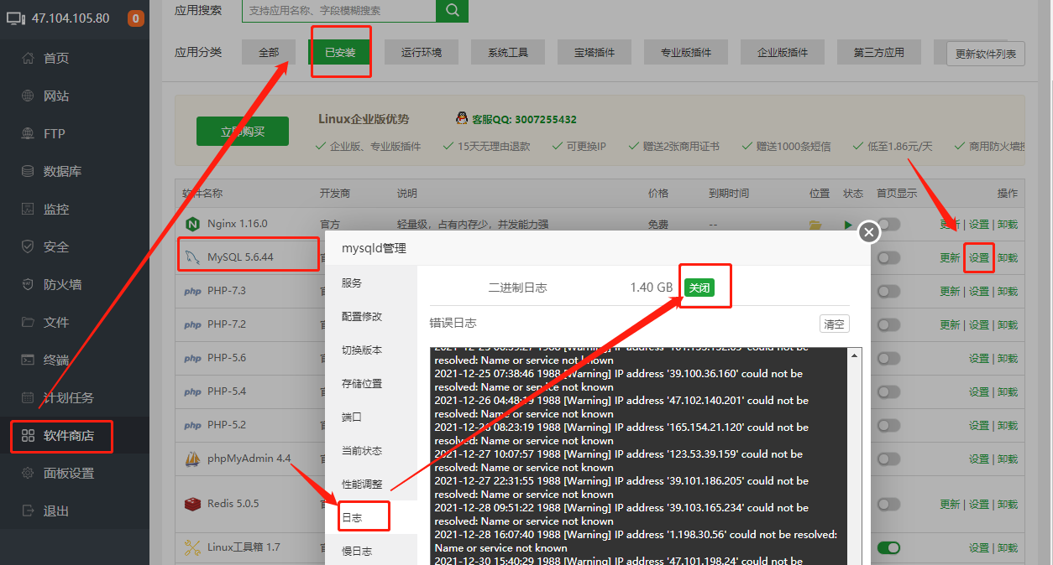The image size is (1053, 565).
Task: Toggle homepage display for MySQL 5.6.44
Action: (888, 258)
